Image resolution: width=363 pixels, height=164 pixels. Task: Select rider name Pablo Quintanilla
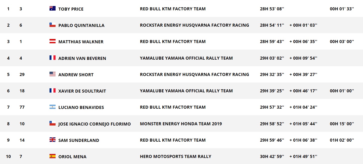click(x=81, y=25)
